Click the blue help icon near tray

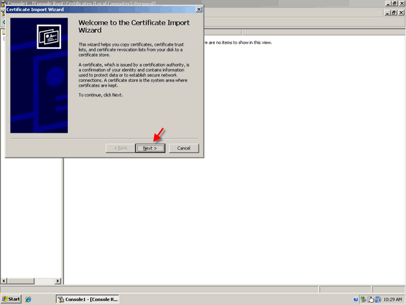click(356, 299)
